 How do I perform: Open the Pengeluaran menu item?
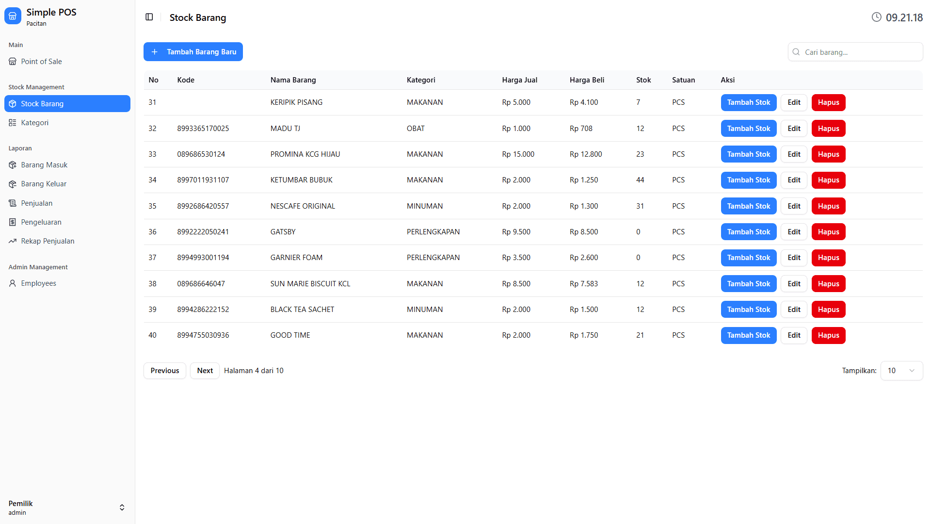[41, 222]
